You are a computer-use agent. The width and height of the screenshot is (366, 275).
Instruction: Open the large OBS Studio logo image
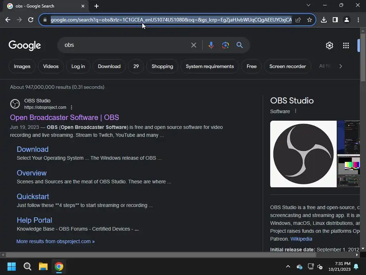click(303, 154)
